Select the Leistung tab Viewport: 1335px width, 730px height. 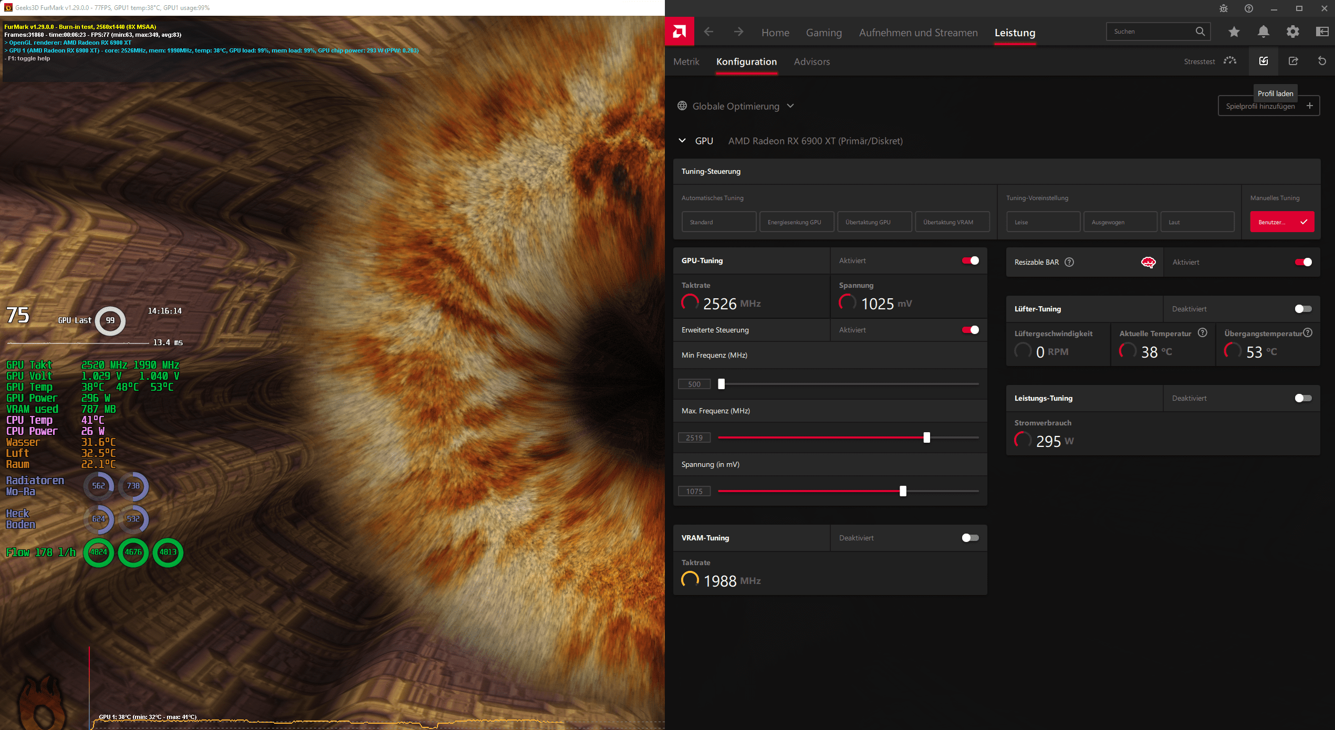1015,33
